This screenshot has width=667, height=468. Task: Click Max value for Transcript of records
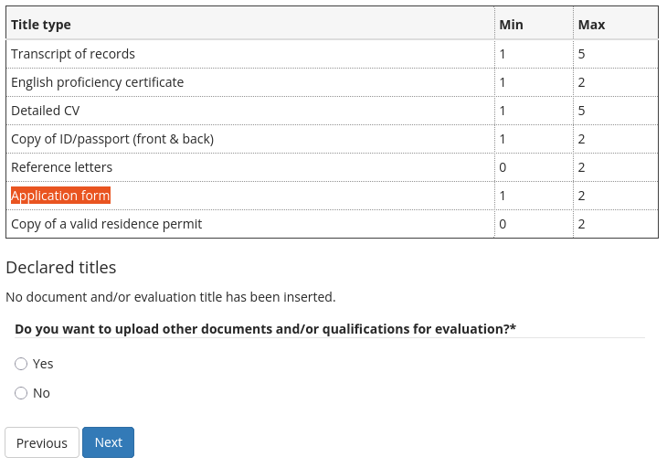pos(582,54)
